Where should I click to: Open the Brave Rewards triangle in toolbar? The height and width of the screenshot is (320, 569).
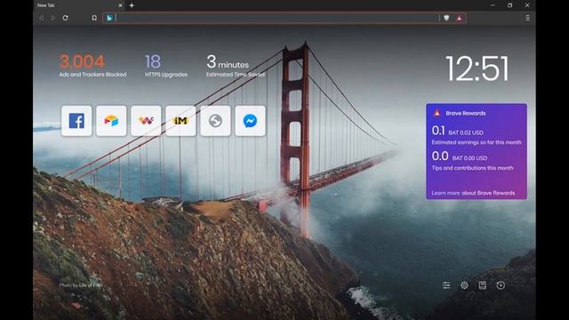coord(459,18)
